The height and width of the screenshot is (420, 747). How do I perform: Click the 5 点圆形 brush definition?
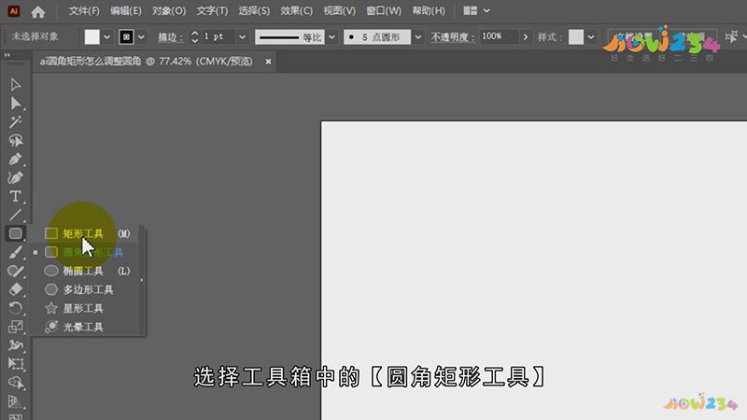(x=377, y=36)
